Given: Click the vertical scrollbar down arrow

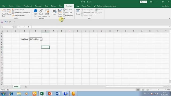Looking at the screenshot, I should coord(170,84).
